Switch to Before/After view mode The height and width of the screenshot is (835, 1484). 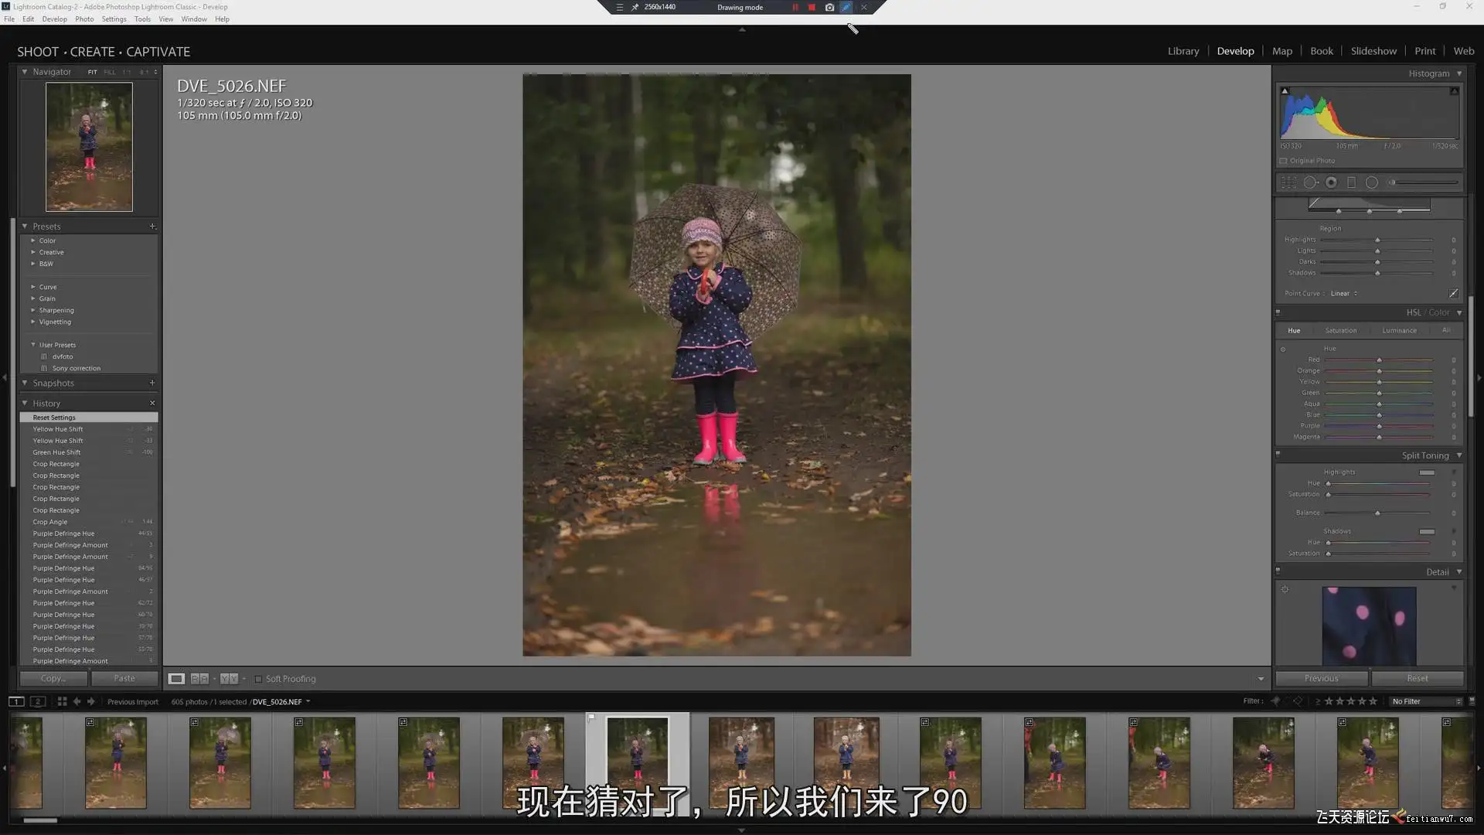click(199, 679)
